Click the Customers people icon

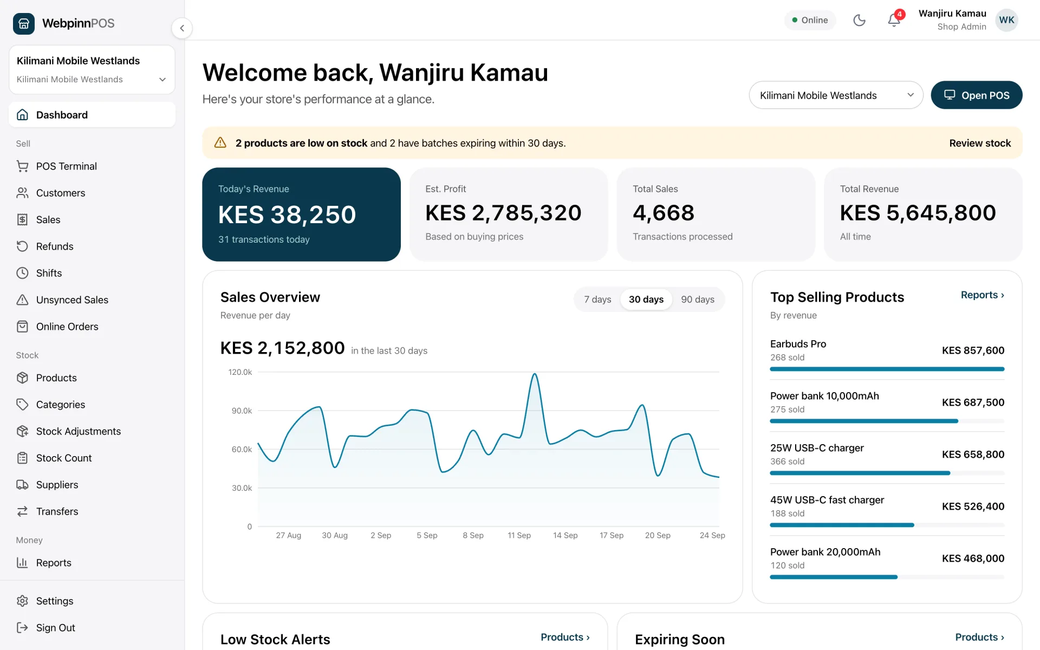tap(22, 193)
